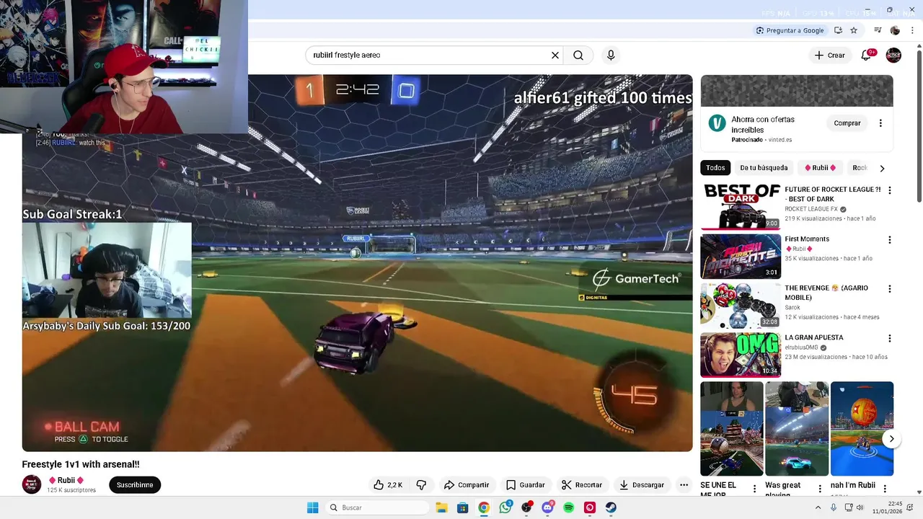The width and height of the screenshot is (923, 519).
Task: Click ROCKET LEAGUE FX channel name
Action: 811,209
